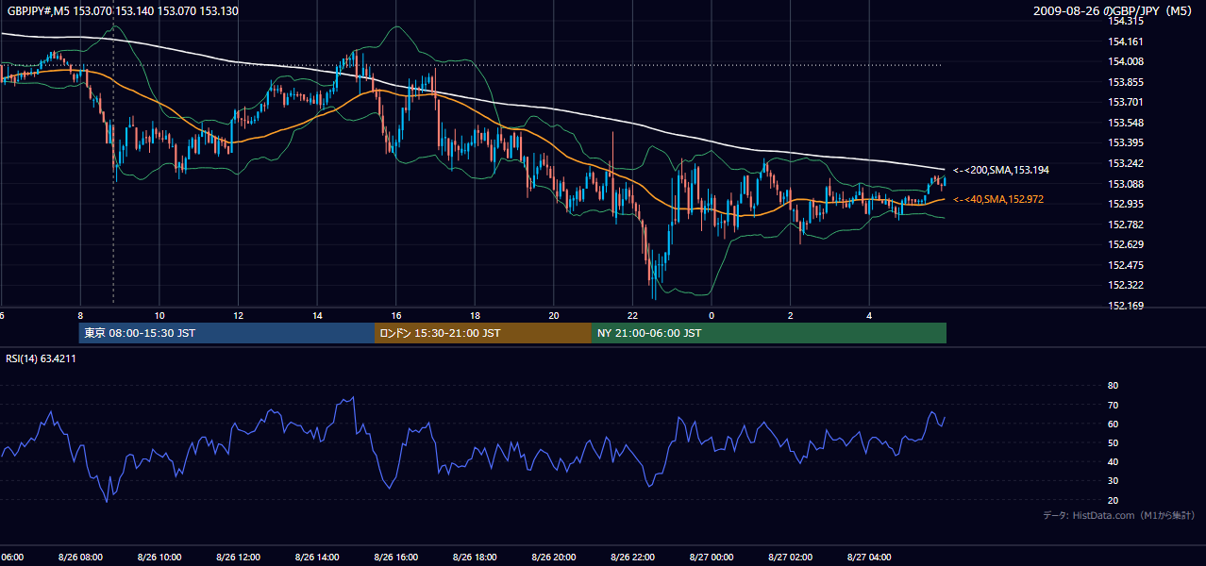This screenshot has height=566, width=1206.
Task: Click RSI scale value 20
Action: pyautogui.click(x=1113, y=500)
